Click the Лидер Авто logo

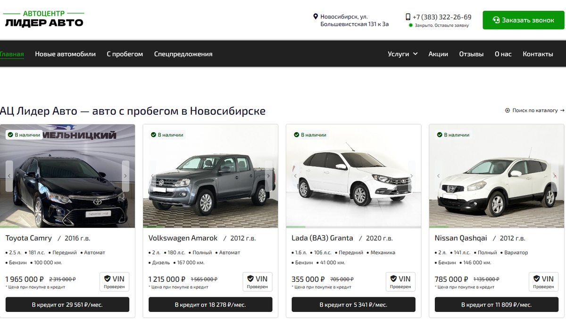(44, 19)
